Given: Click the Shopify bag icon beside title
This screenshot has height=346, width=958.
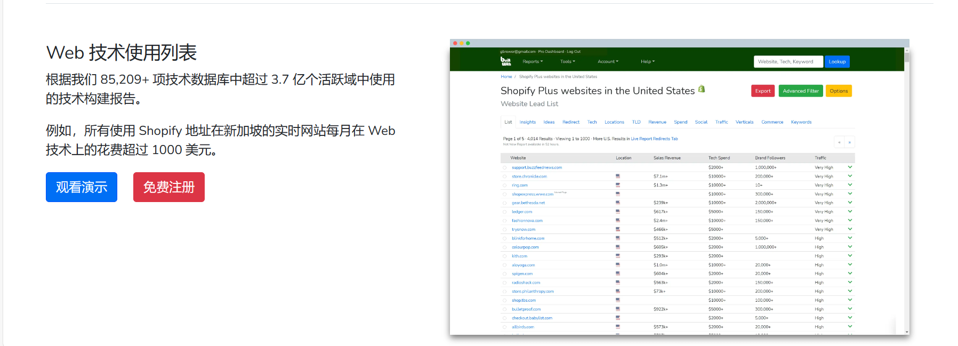Looking at the screenshot, I should (x=702, y=89).
